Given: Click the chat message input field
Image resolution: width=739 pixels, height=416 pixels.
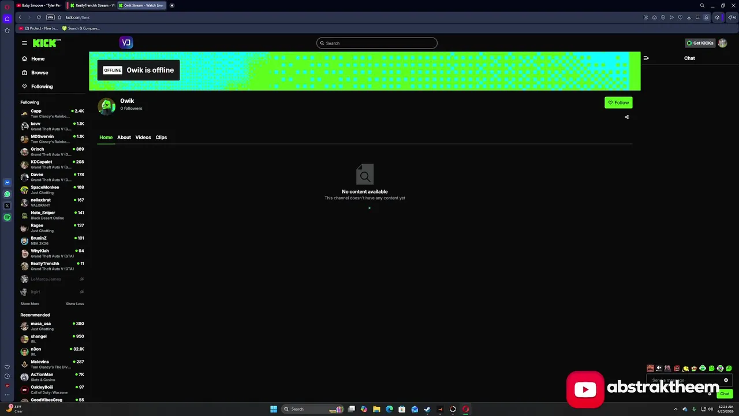Looking at the screenshot, I should point(689,380).
